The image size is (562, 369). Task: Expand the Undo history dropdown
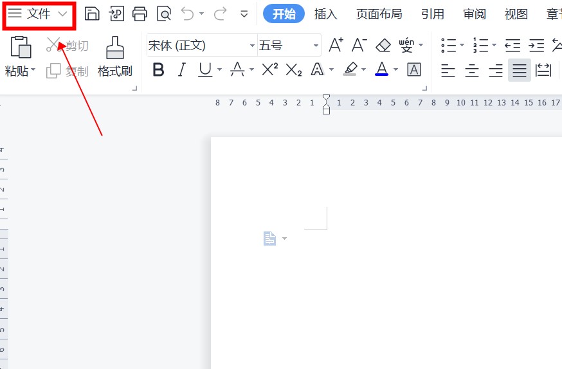[x=201, y=14]
